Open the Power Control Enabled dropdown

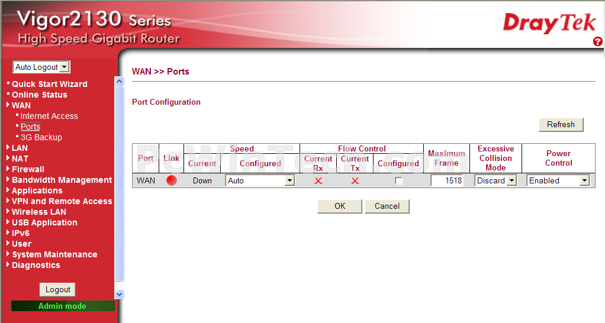pos(558,180)
